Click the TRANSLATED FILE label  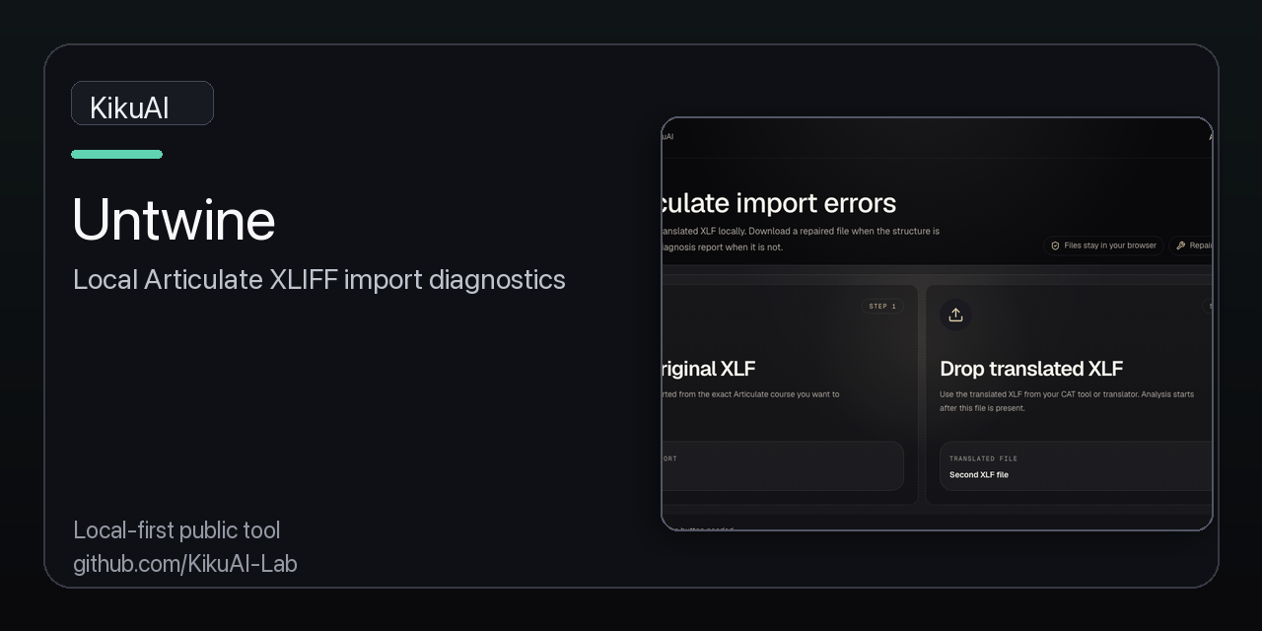tap(983, 458)
